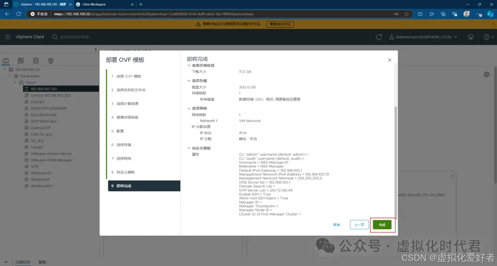497x266 pixels.
Task: Click the browser address bar URL
Action: click(x=154, y=14)
